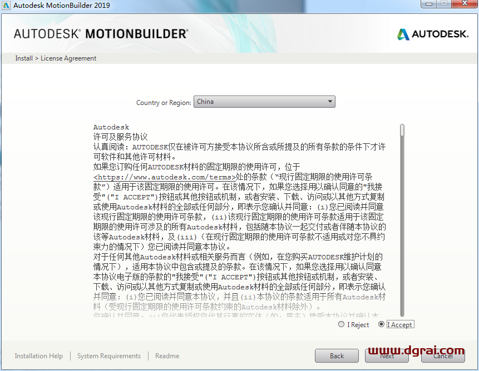Minimize the installer window
This screenshot has height=371, width=479.
(429, 4)
